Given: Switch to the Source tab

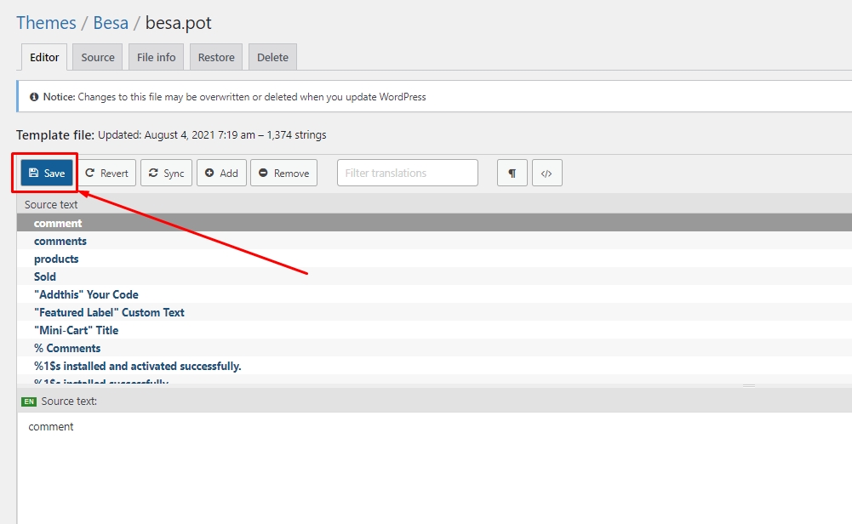Looking at the screenshot, I should (x=98, y=57).
